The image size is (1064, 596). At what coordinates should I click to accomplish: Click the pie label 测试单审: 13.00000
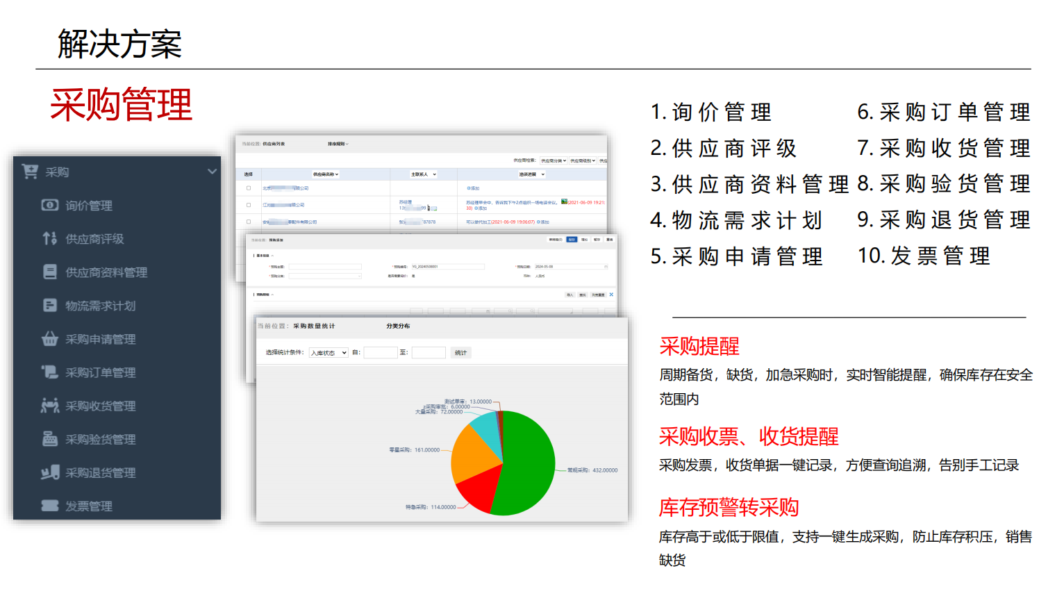pos(468,402)
